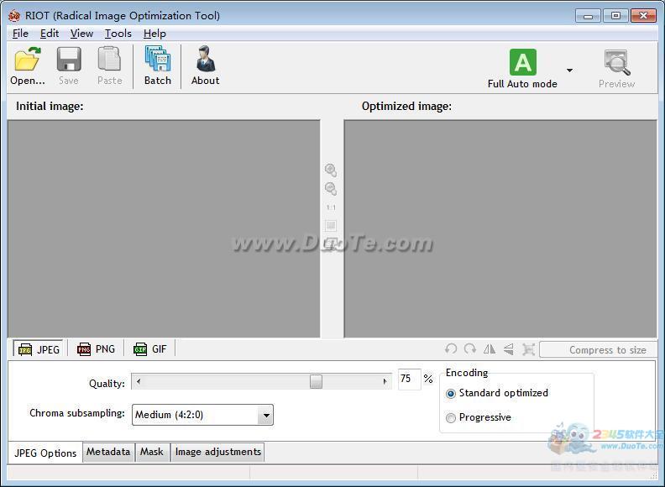Open the View menu
The width and height of the screenshot is (665, 487).
point(81,34)
